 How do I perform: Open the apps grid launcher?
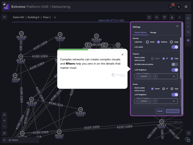[x=186, y=7]
